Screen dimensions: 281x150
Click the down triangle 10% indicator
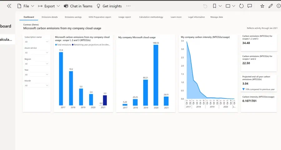[243, 89]
